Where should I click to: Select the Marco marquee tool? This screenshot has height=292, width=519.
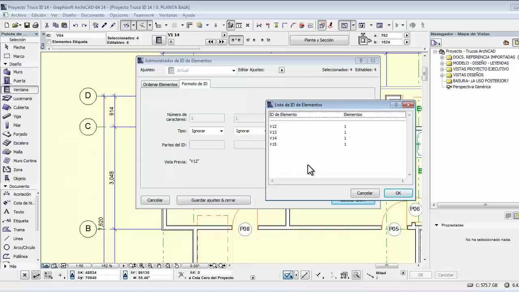click(20, 56)
